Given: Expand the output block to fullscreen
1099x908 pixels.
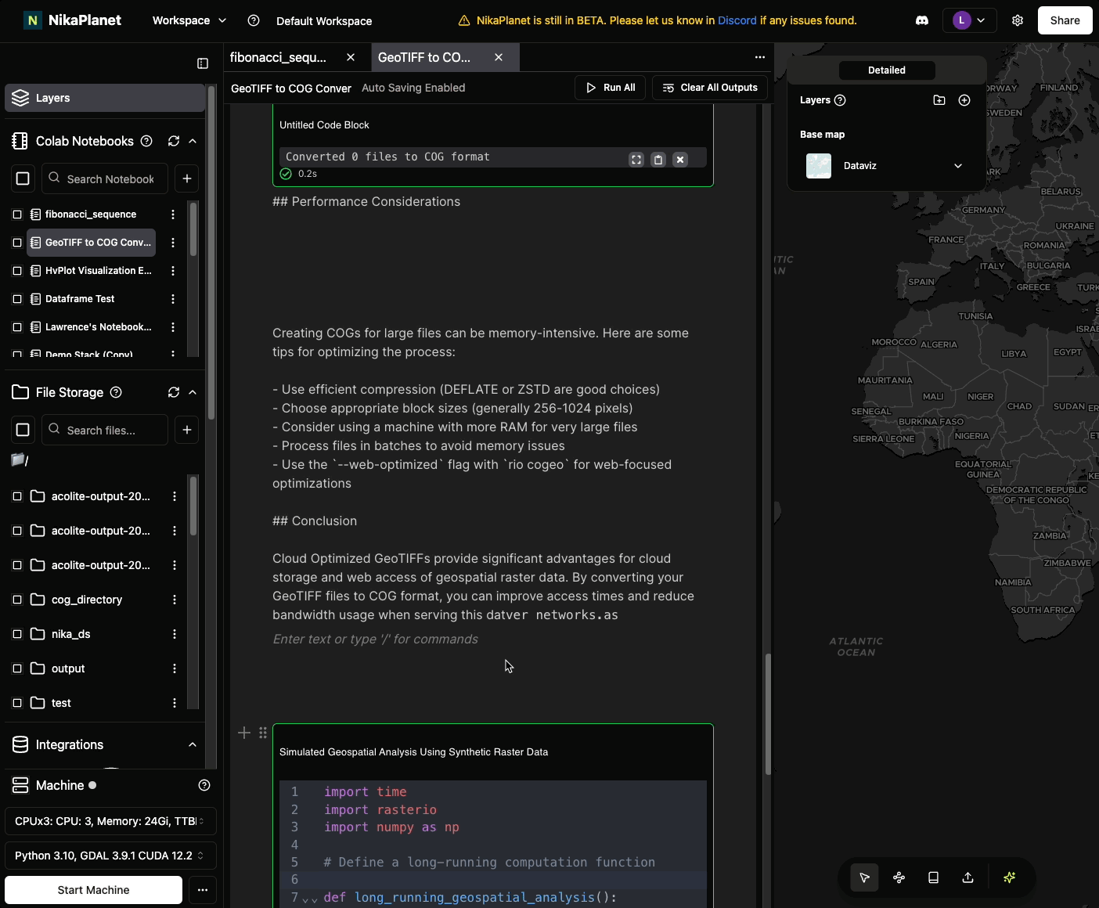Looking at the screenshot, I should pos(636,159).
